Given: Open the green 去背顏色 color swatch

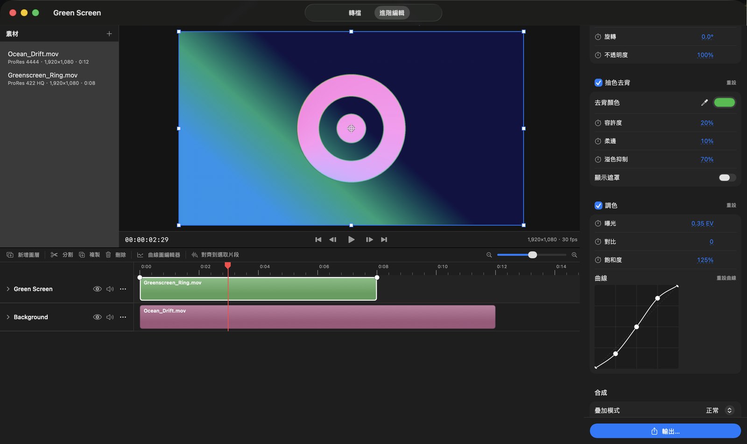Looking at the screenshot, I should coord(725,103).
